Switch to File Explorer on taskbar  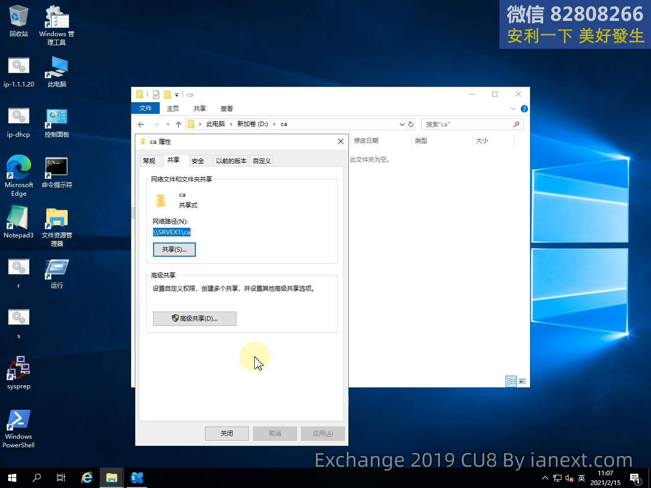click(112, 478)
